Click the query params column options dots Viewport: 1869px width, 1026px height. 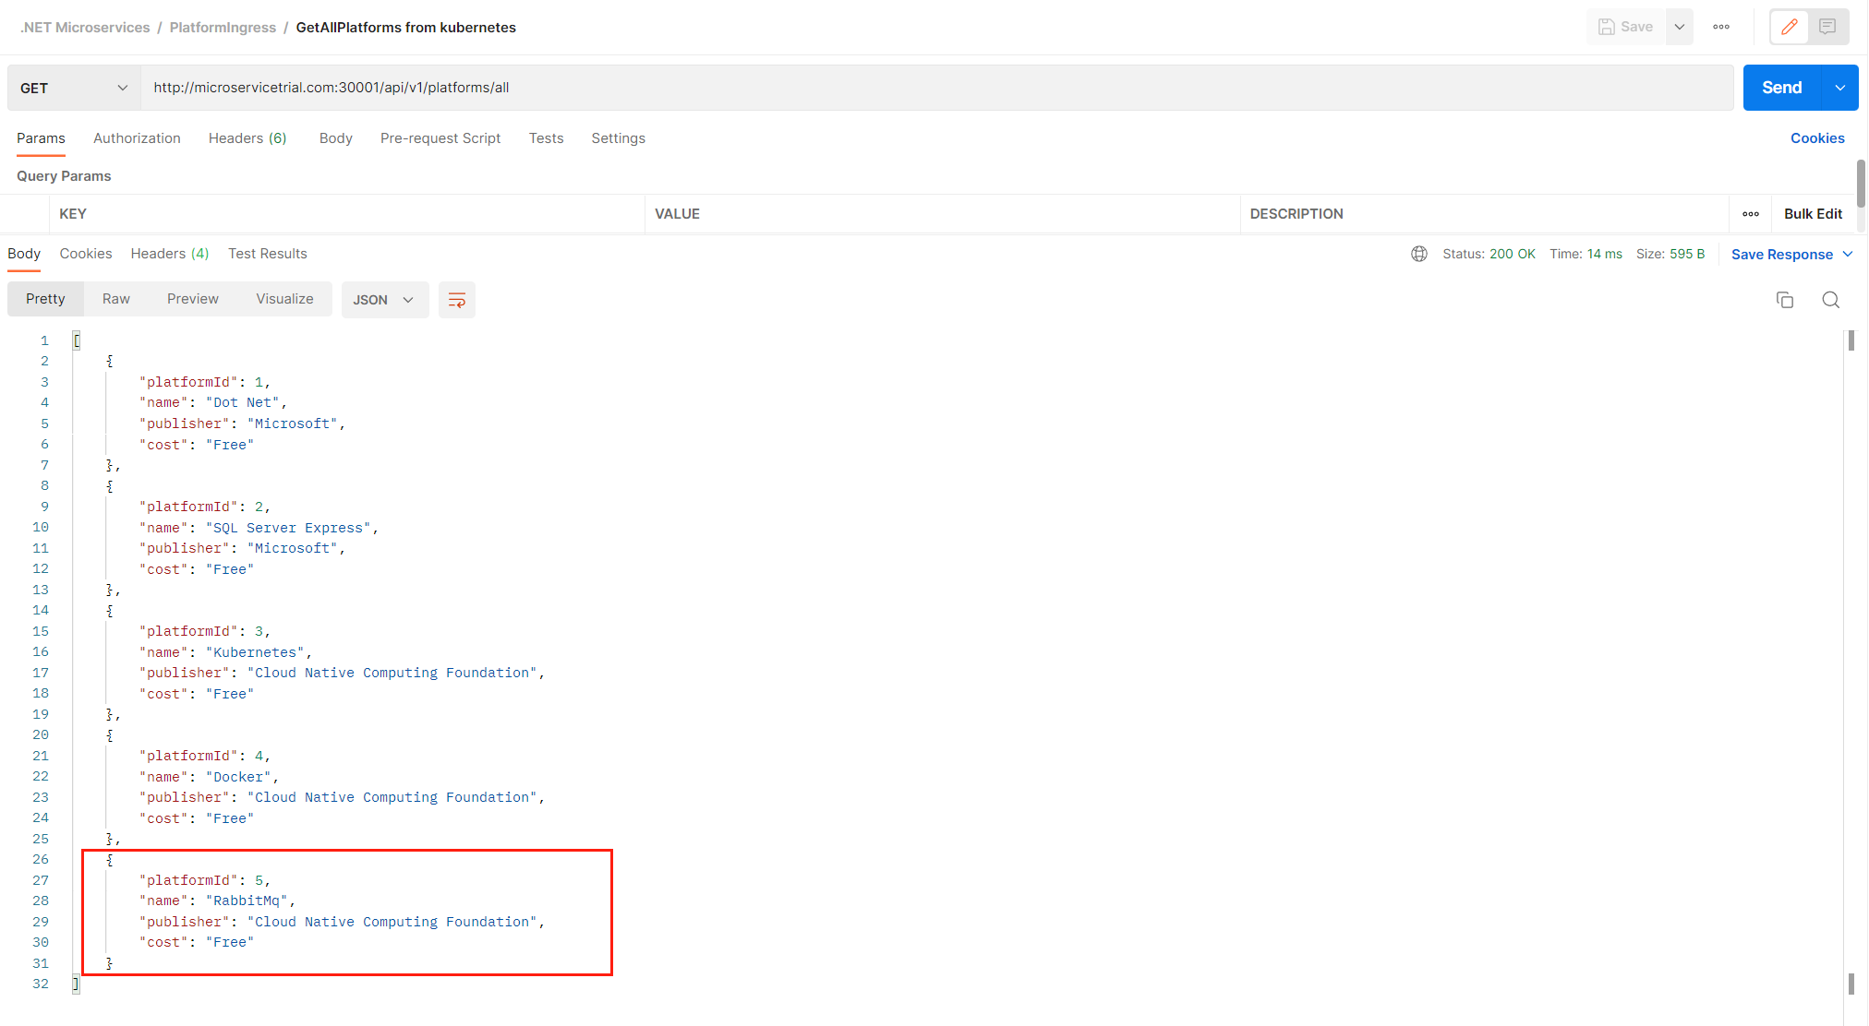(1750, 214)
